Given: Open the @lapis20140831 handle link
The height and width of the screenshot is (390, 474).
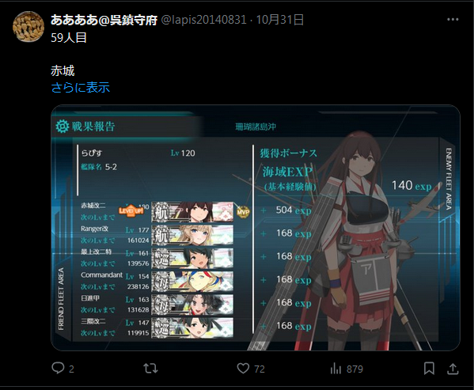Looking at the screenshot, I should [203, 20].
